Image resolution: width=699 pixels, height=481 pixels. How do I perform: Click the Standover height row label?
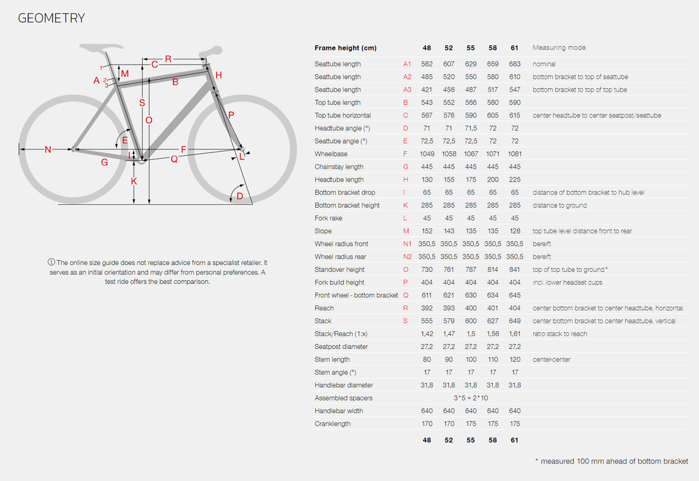click(340, 269)
